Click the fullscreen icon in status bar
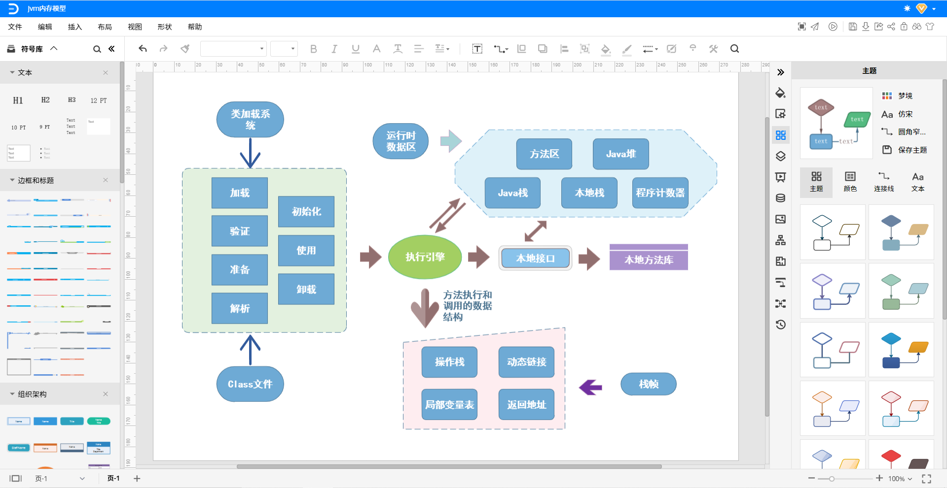The image size is (947, 488). pyautogui.click(x=926, y=479)
